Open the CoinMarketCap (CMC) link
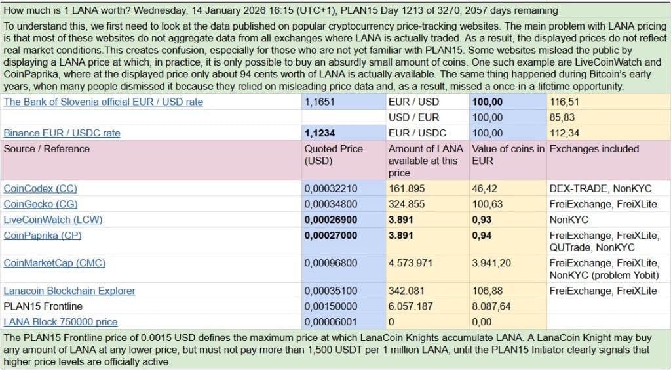 (x=54, y=263)
